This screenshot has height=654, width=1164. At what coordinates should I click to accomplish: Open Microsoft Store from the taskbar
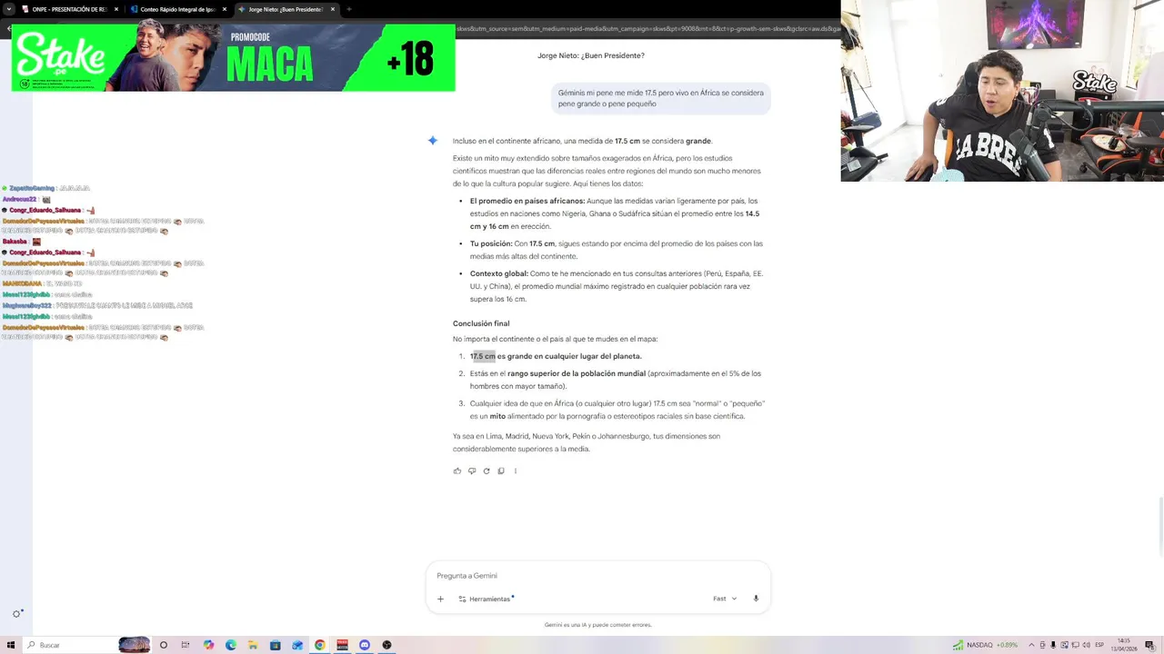(276, 645)
